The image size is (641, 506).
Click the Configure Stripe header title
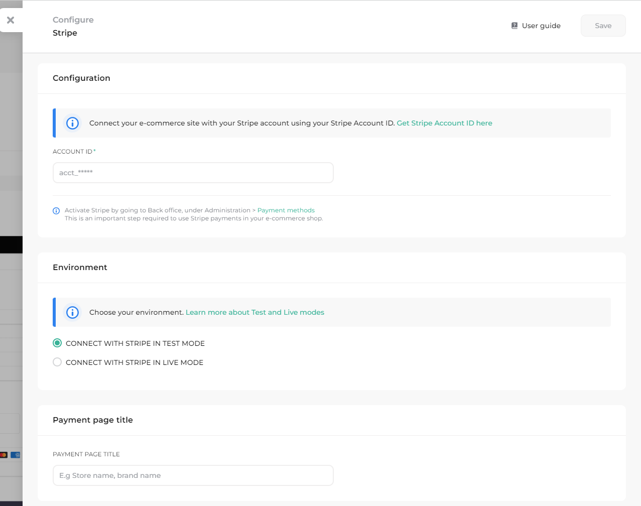(x=73, y=26)
